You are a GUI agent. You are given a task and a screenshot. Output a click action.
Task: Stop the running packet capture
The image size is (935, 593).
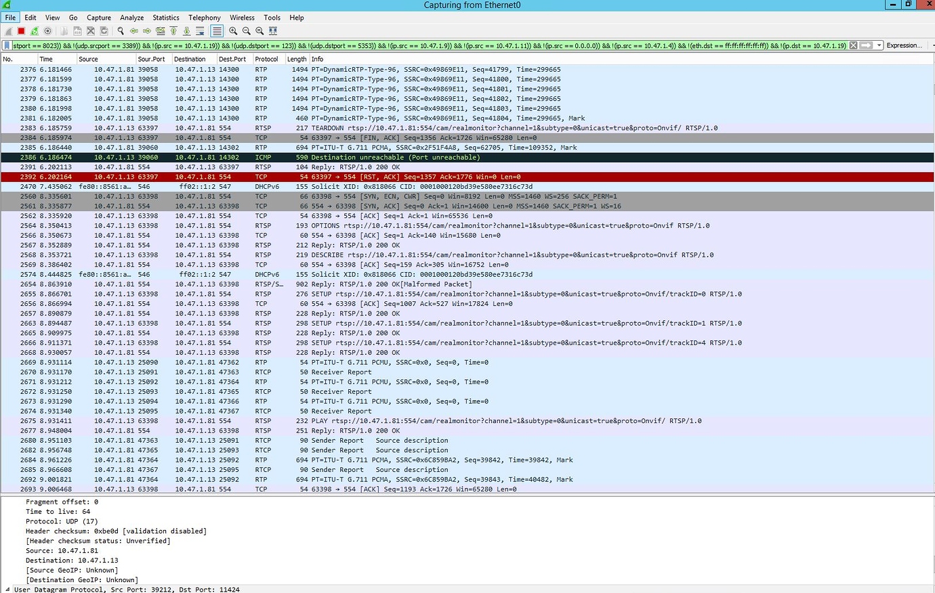(21, 31)
